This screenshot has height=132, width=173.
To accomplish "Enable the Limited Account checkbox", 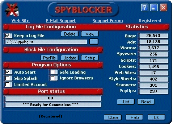I will [x=8, y=84].
